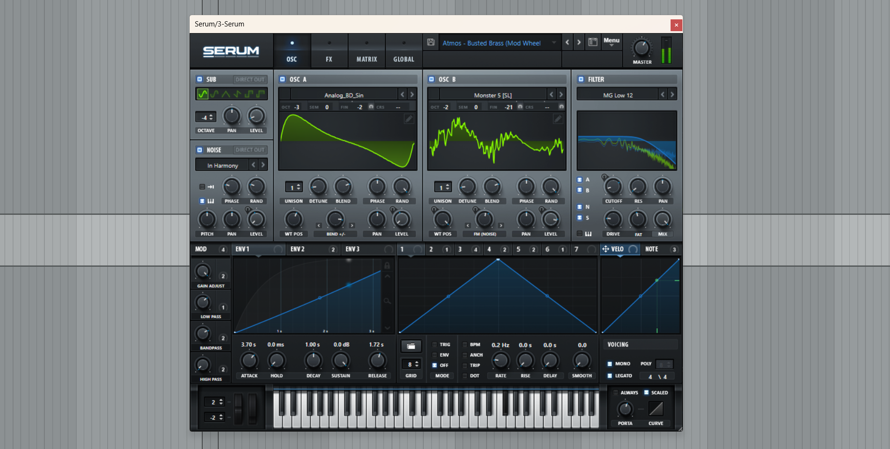Open the Analog_BD_Sin wavetable selector

(x=344, y=95)
